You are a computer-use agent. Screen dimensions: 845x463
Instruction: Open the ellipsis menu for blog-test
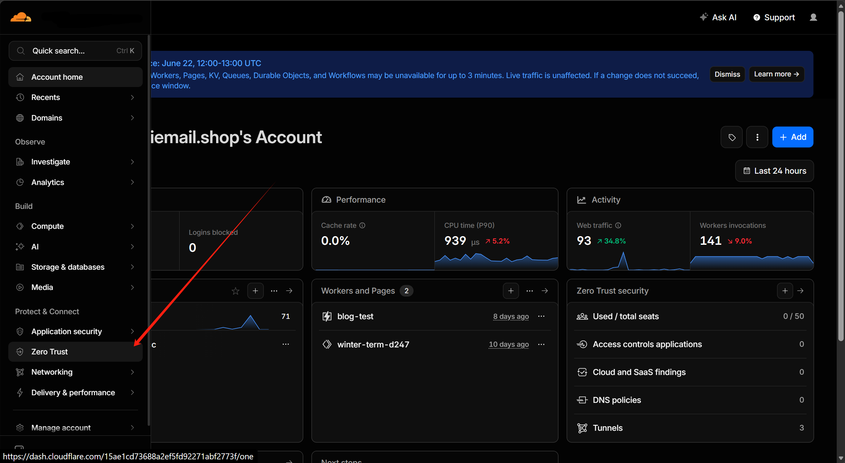coord(541,316)
